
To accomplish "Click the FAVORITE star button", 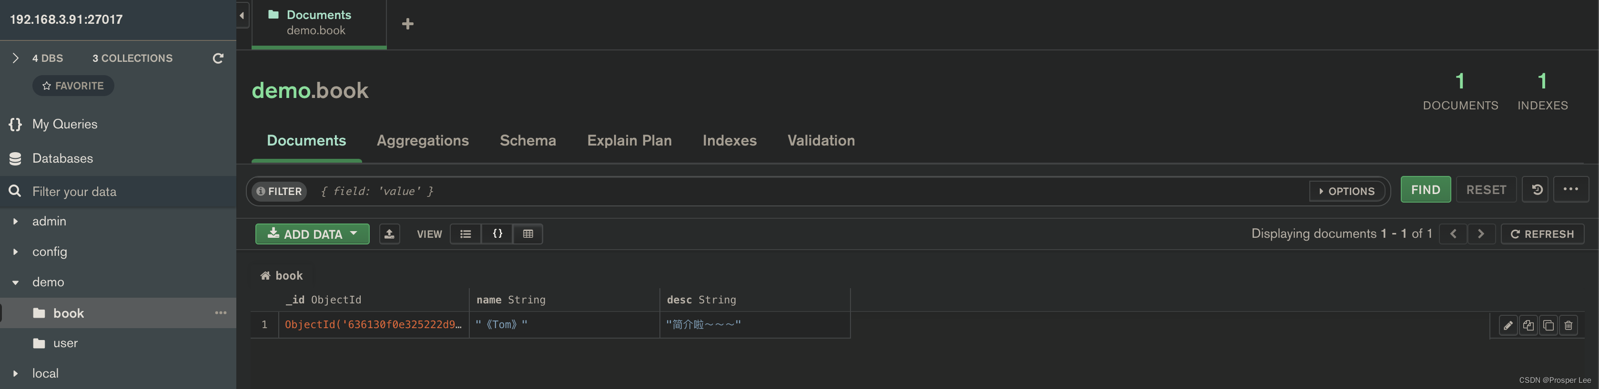I will tap(73, 86).
